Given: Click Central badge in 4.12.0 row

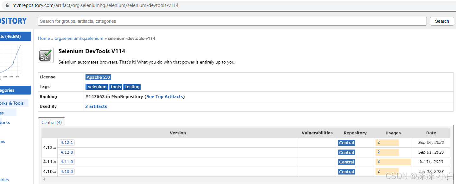Looking at the screenshot, I should click(346, 152).
